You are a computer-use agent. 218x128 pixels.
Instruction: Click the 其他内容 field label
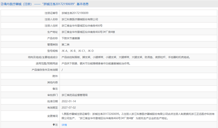52,82
